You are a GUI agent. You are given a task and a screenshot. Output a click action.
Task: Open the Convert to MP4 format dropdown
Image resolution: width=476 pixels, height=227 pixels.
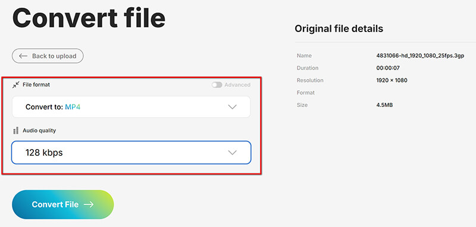(131, 107)
